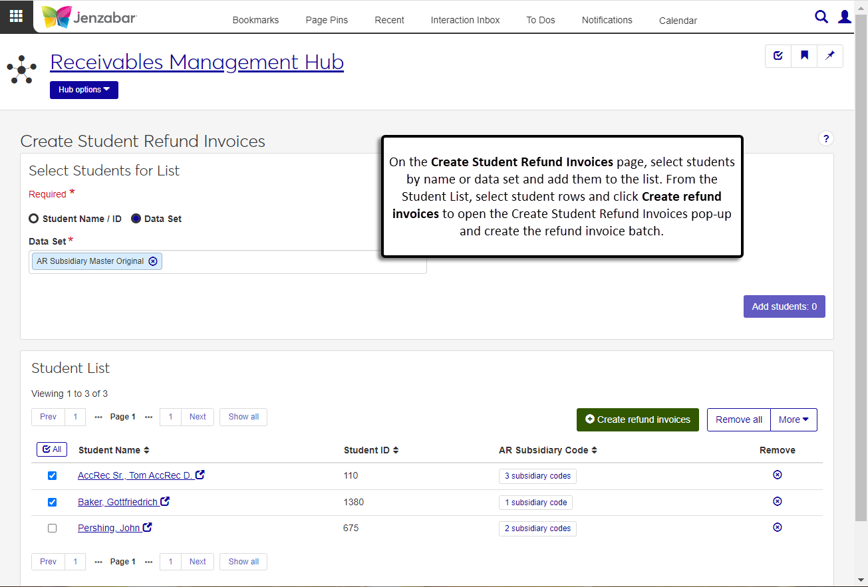
Task: Select the Student Name / ID radio option
Action: point(34,219)
